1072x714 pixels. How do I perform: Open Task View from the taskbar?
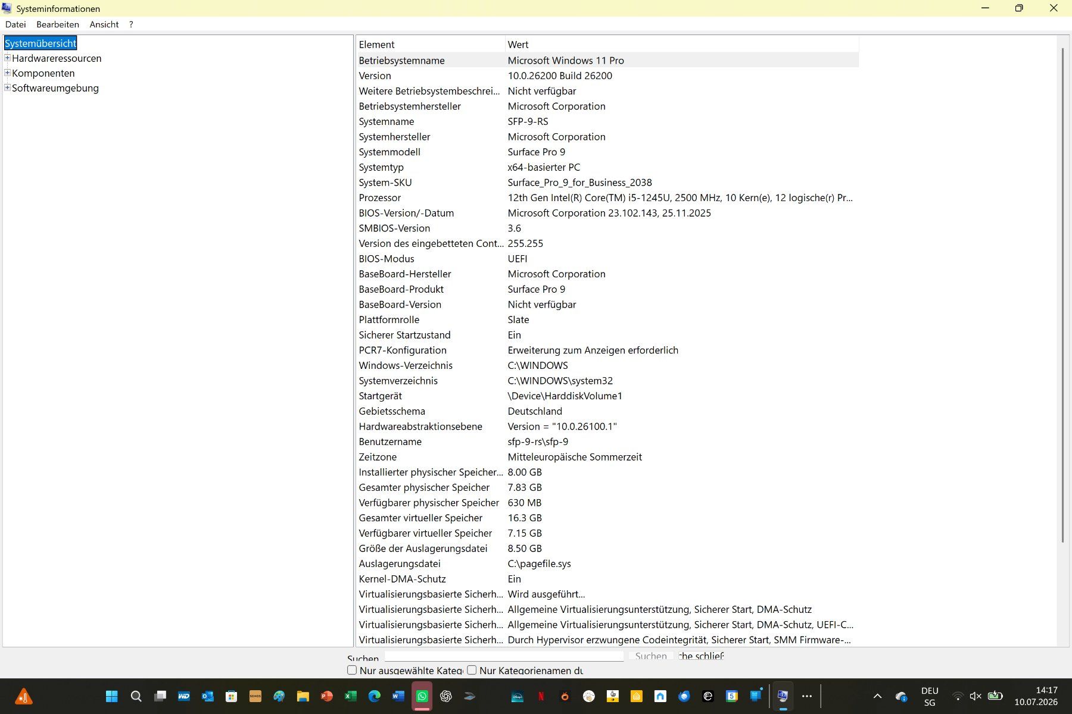[x=160, y=696]
